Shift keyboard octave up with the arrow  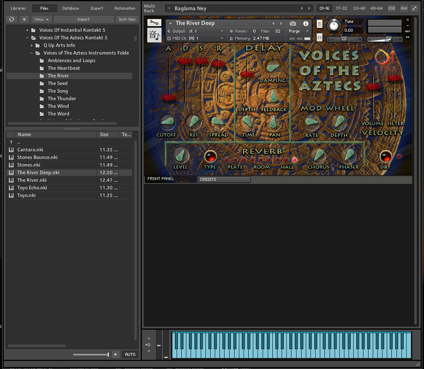point(149,338)
